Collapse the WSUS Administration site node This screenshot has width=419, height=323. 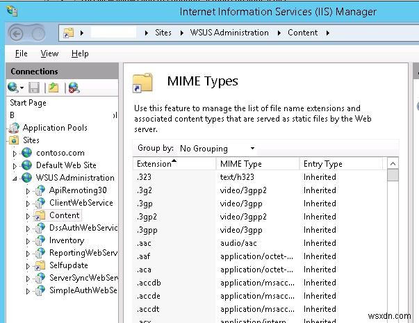pyautogui.click(x=15, y=179)
